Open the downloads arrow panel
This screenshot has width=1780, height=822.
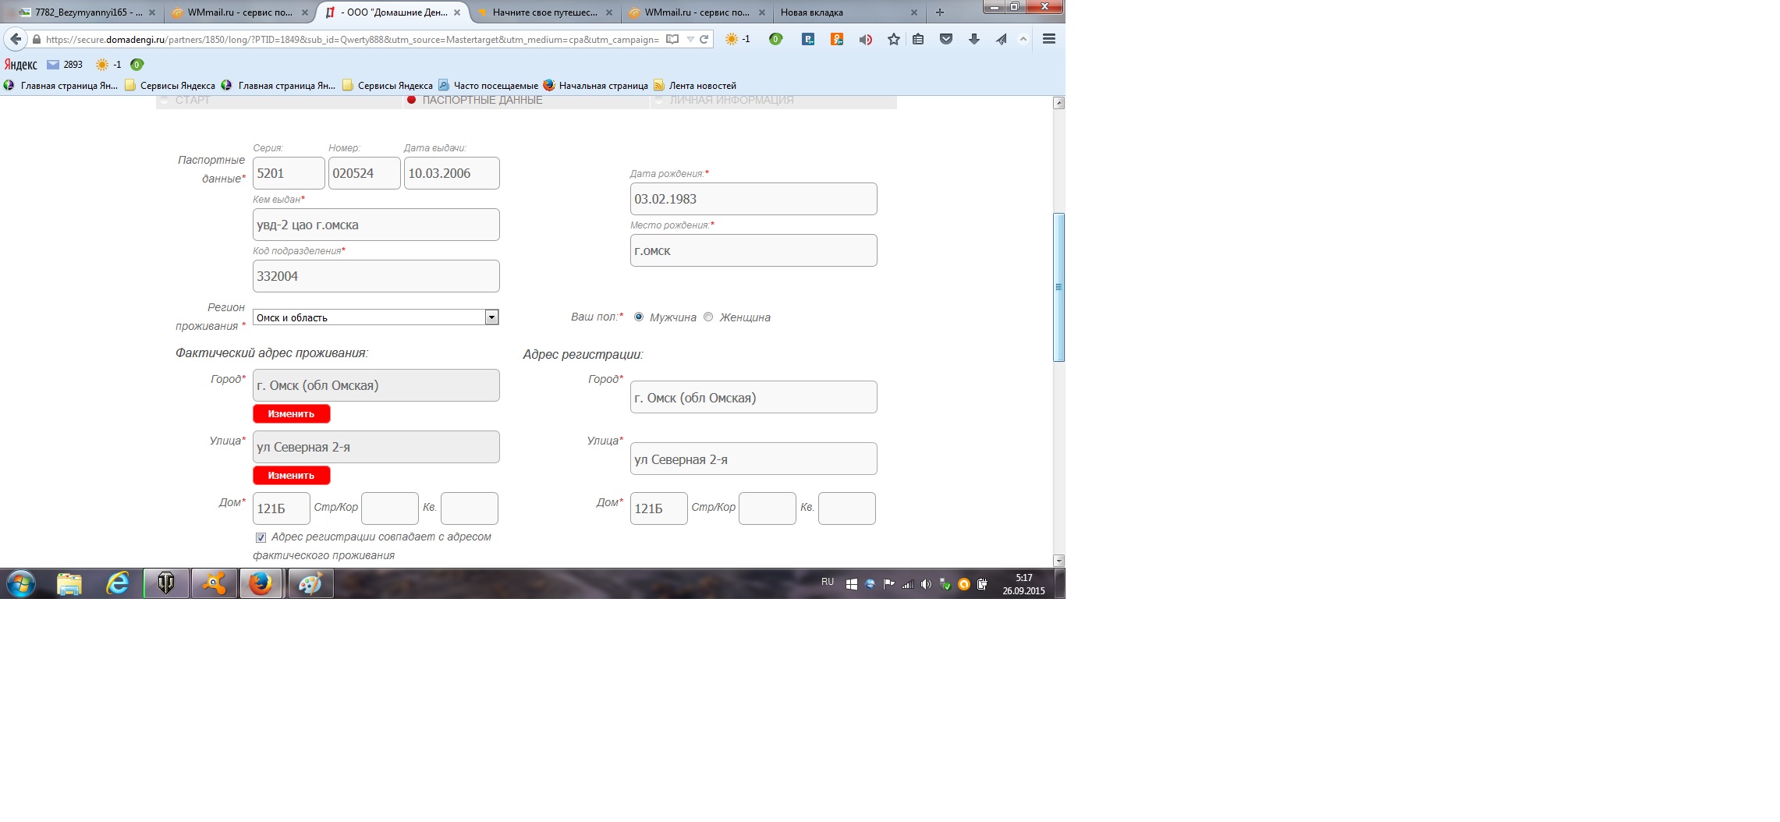click(x=974, y=39)
